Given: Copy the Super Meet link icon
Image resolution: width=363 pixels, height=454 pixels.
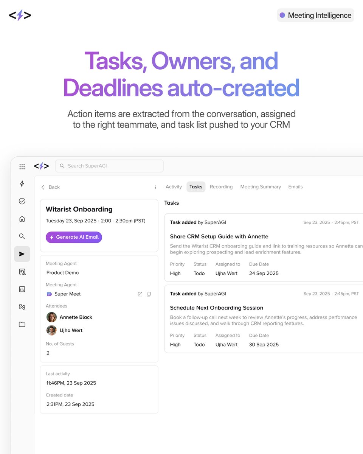Looking at the screenshot, I should point(149,294).
